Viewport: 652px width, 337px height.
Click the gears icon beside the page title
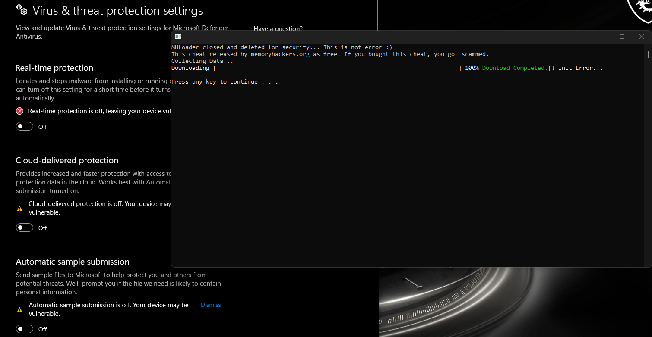point(22,9)
